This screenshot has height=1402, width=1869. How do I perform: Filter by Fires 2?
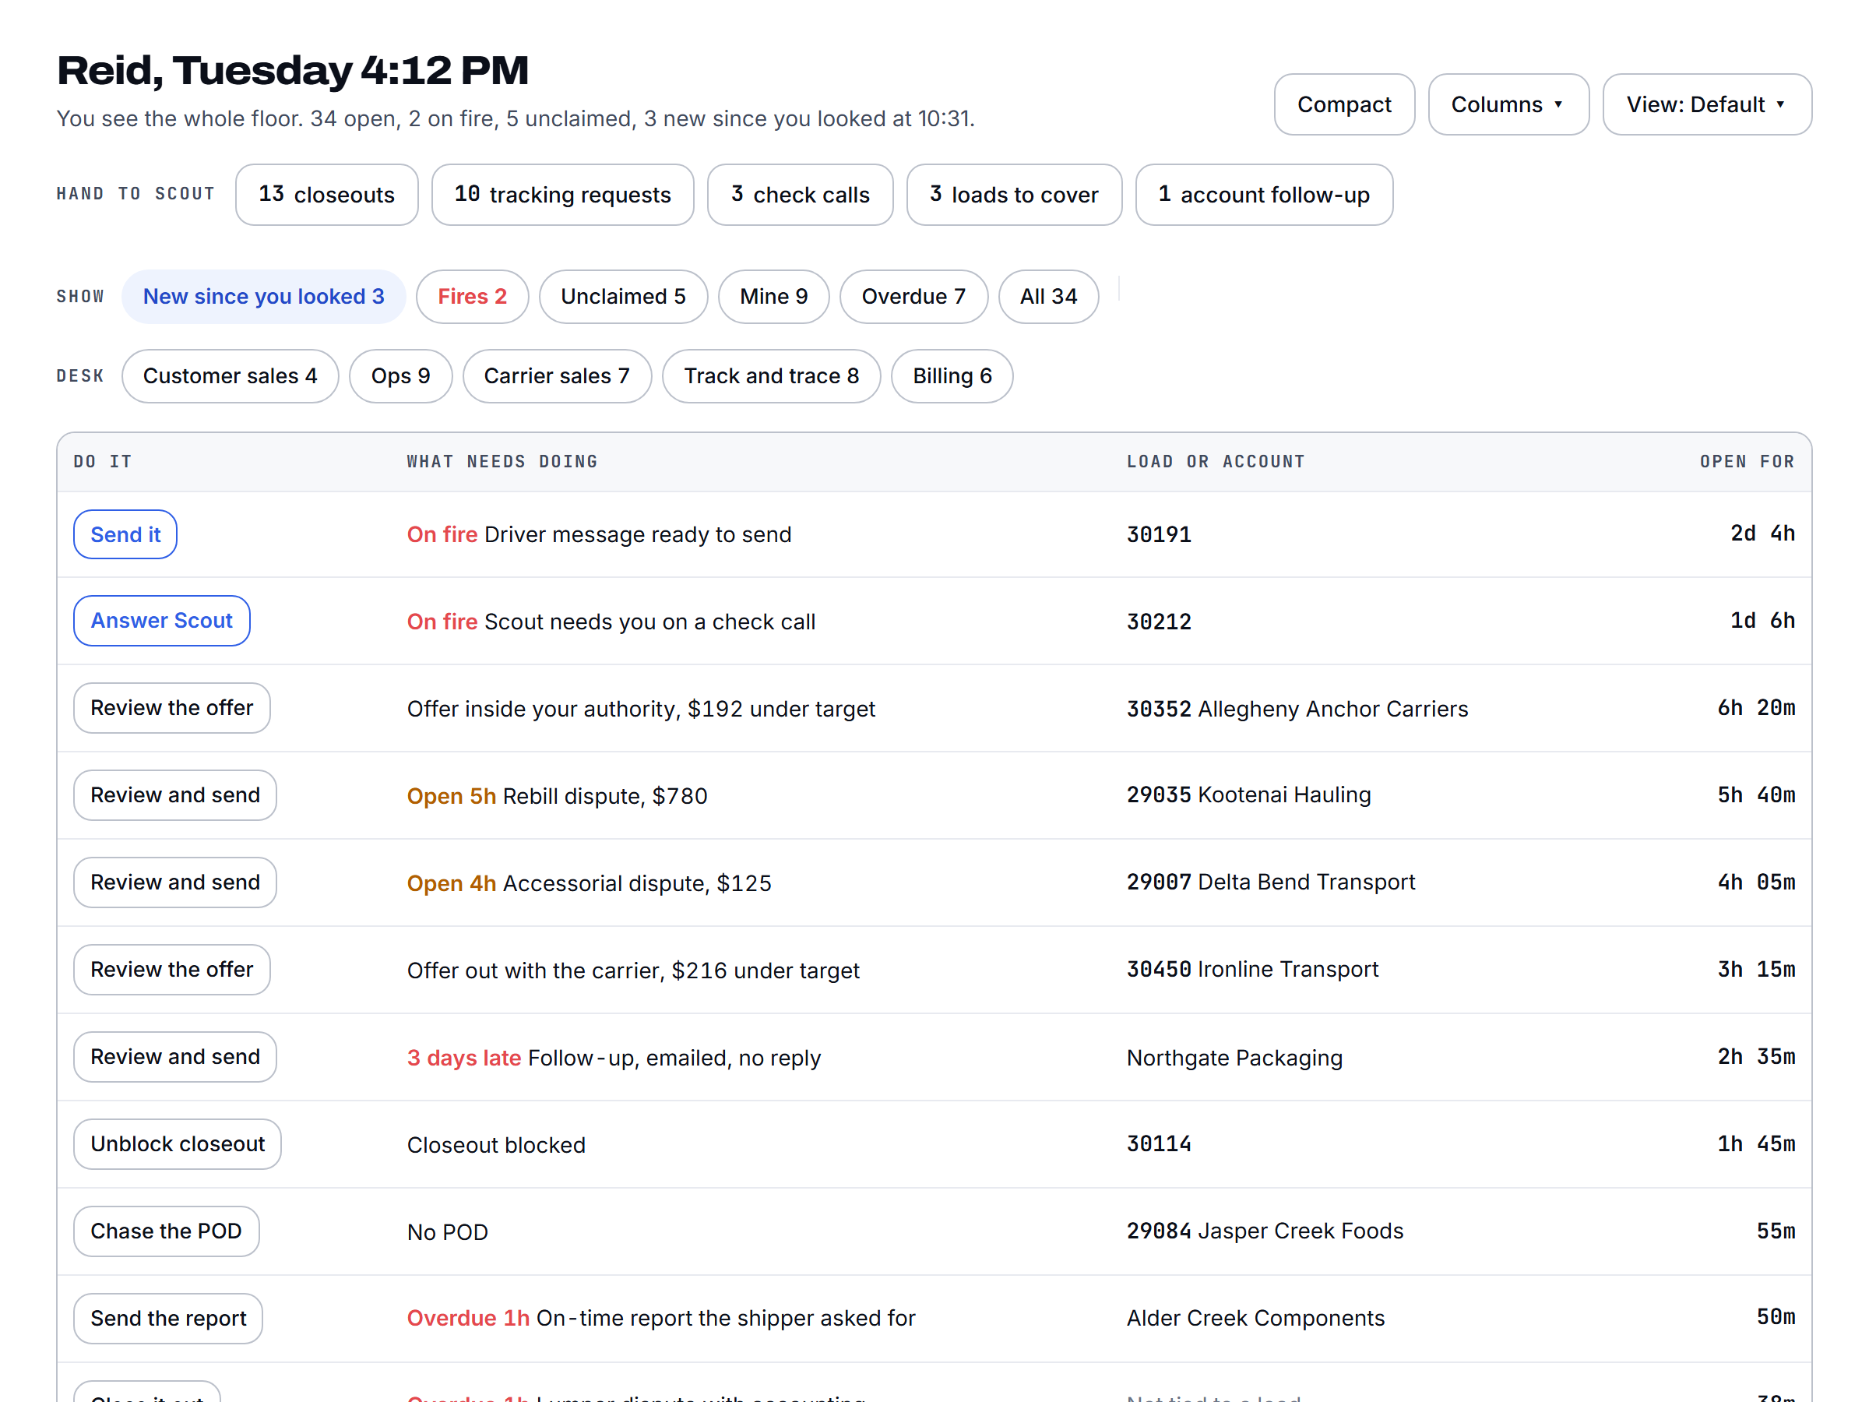point(471,297)
